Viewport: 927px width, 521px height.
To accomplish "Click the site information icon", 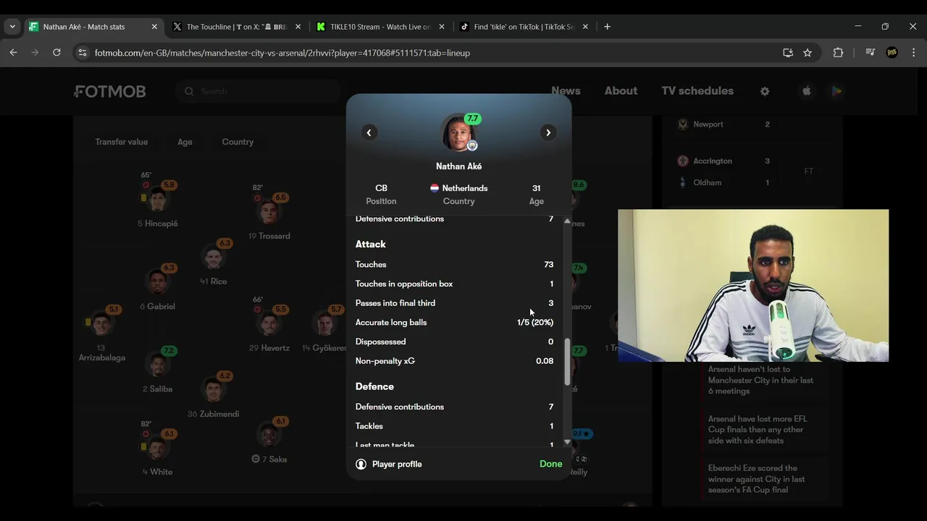I will click(82, 53).
